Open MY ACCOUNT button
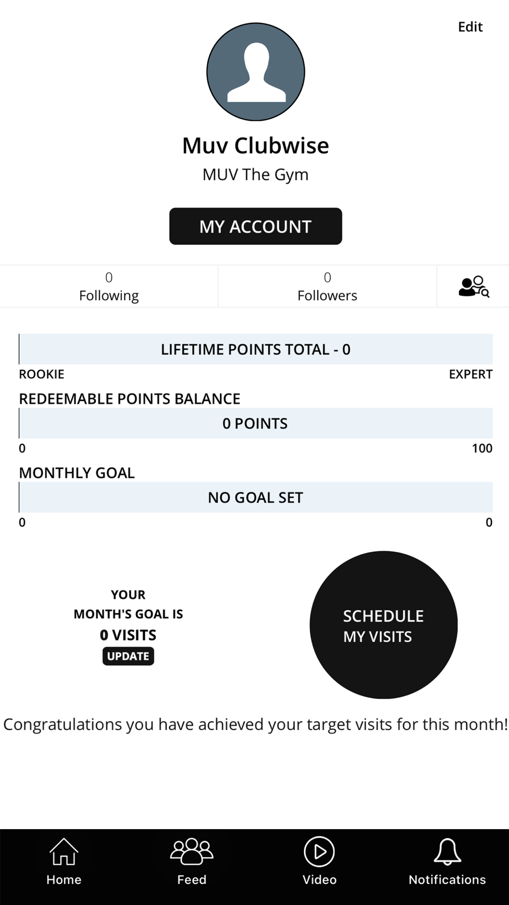 [x=256, y=226]
